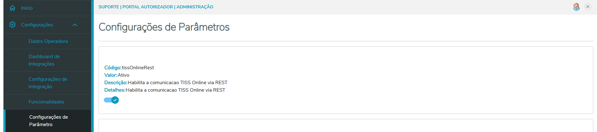This screenshot has width=597, height=132.
Task: Open the Funcionalidades sidebar item
Action: (x=46, y=102)
